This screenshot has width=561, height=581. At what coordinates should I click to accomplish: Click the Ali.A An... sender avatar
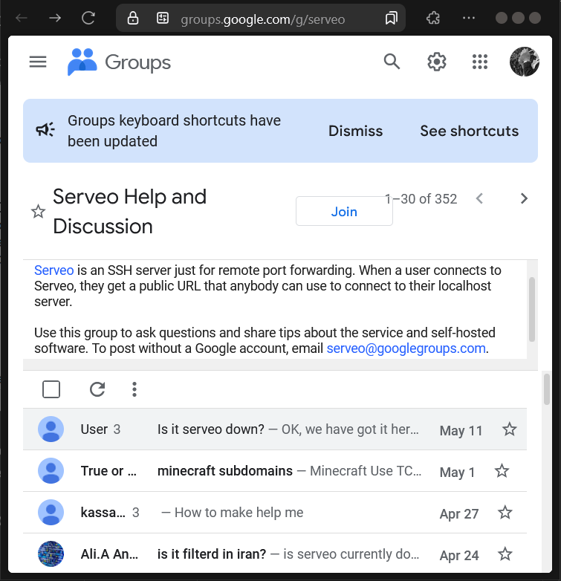click(51, 554)
